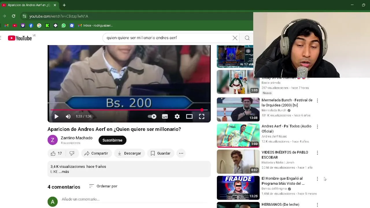Play the video
The width and height of the screenshot is (370, 208).
tap(56, 116)
